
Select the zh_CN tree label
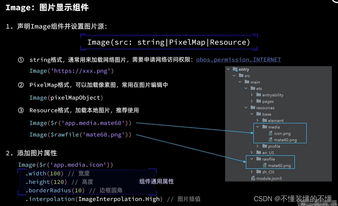(268, 172)
